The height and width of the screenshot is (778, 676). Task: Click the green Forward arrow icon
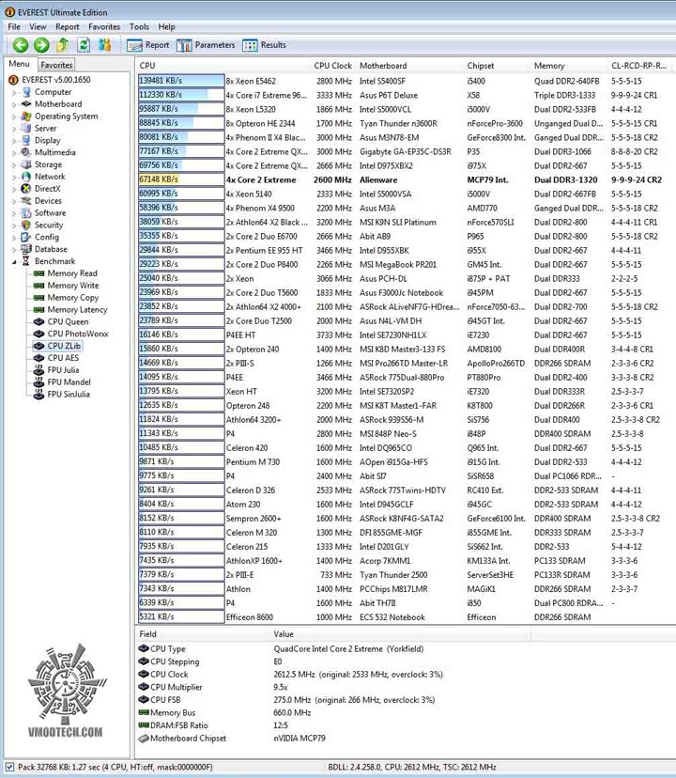point(41,45)
